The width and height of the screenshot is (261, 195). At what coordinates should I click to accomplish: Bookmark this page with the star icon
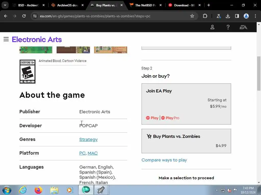click(192, 16)
